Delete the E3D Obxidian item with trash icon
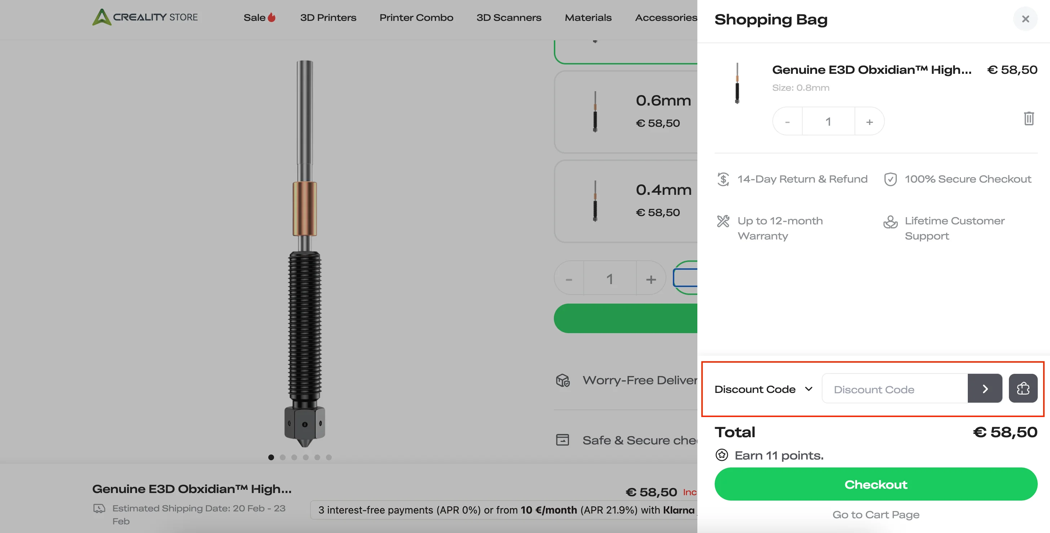Viewport: 1050px width, 533px height. pyautogui.click(x=1028, y=118)
